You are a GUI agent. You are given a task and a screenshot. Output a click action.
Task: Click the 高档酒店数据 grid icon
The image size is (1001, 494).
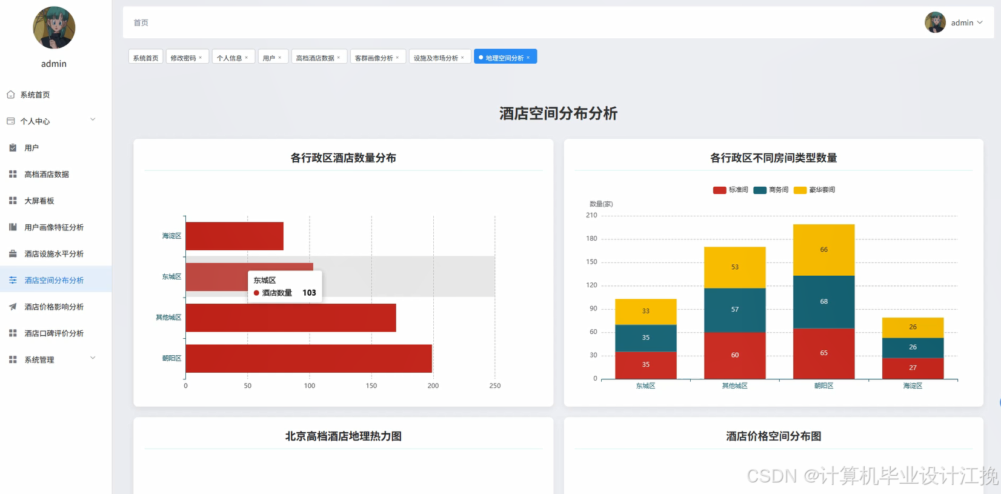13,174
